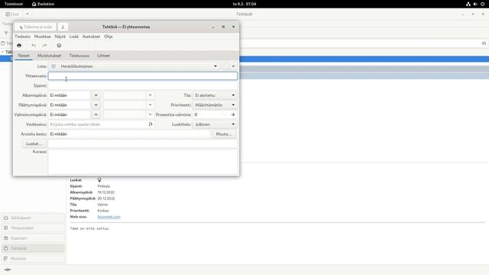
Task: Click the Luokat... button
Action: (x=34, y=144)
